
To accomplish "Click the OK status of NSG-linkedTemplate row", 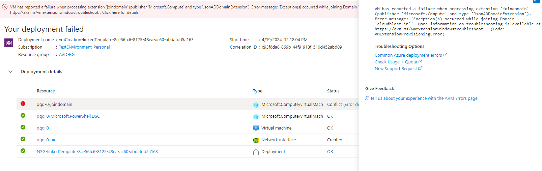I will pos(330,152).
